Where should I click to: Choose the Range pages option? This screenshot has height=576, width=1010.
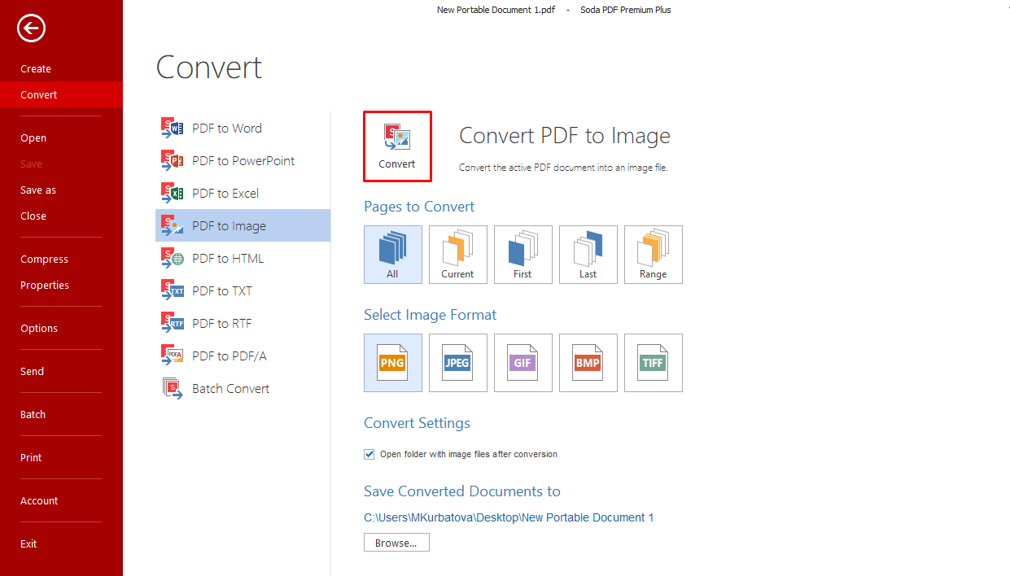[653, 255]
